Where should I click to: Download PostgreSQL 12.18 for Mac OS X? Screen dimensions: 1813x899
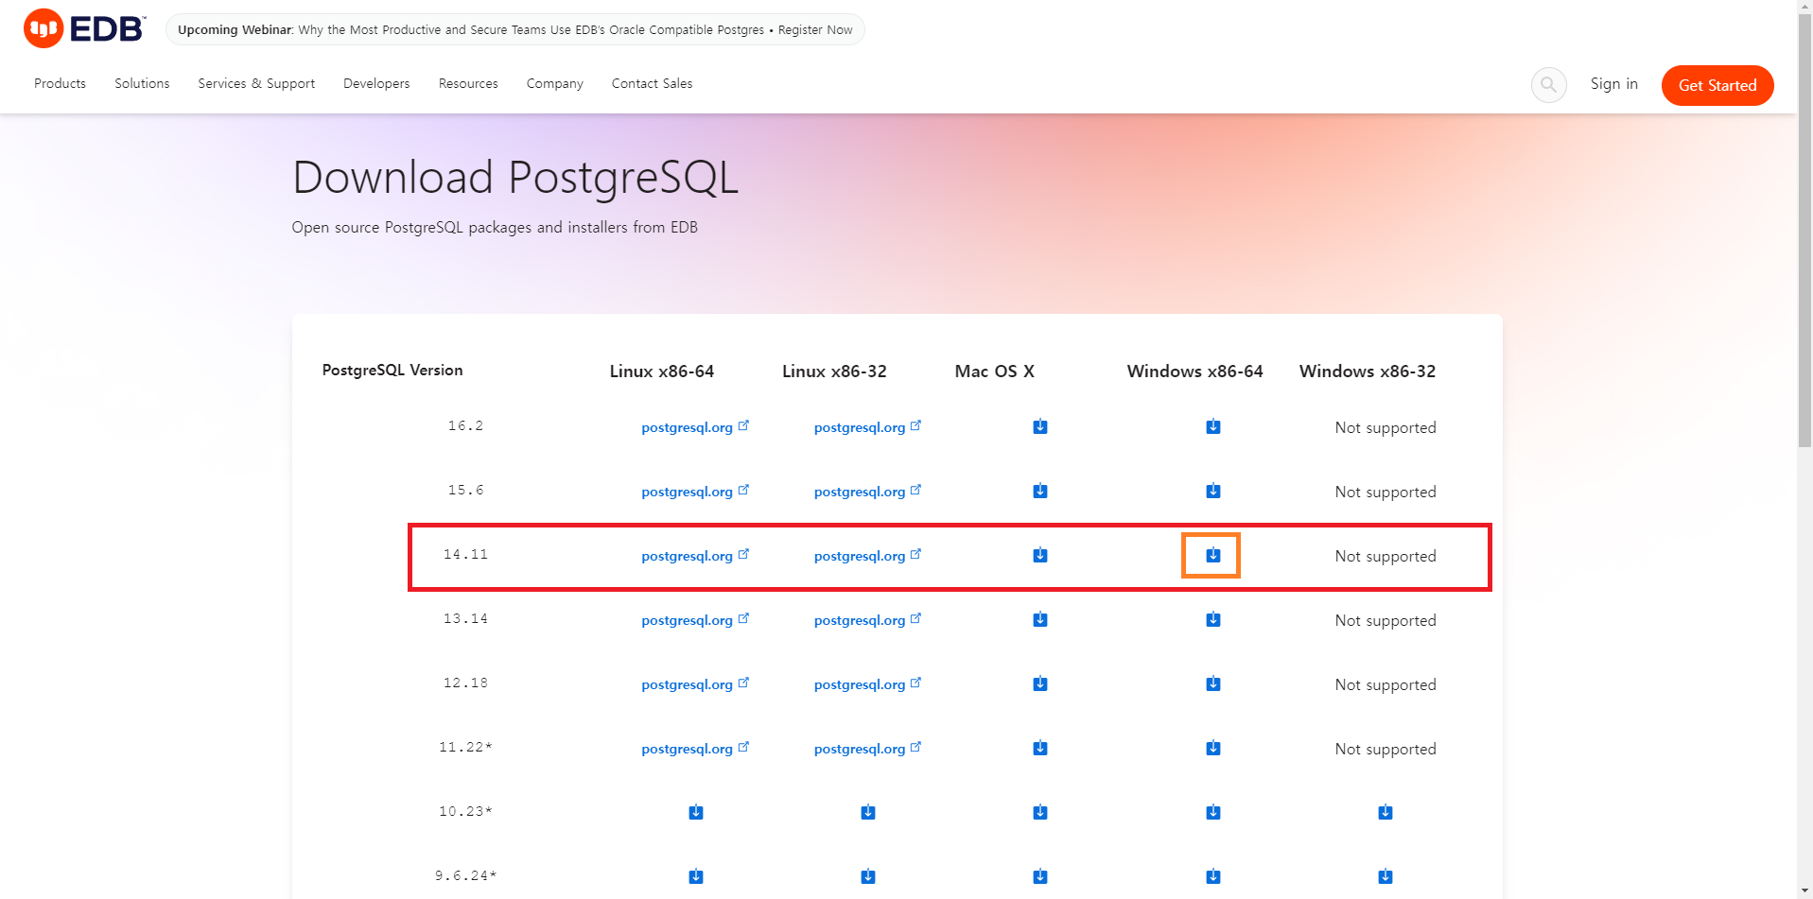click(1040, 684)
